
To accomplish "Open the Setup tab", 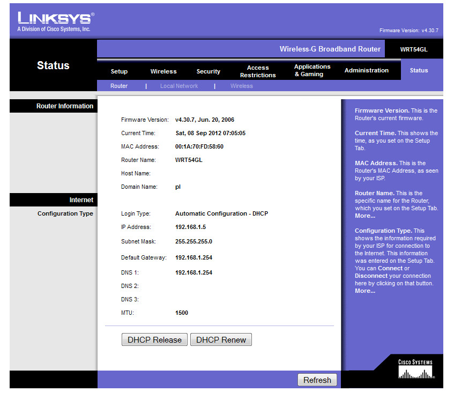I will [x=119, y=71].
